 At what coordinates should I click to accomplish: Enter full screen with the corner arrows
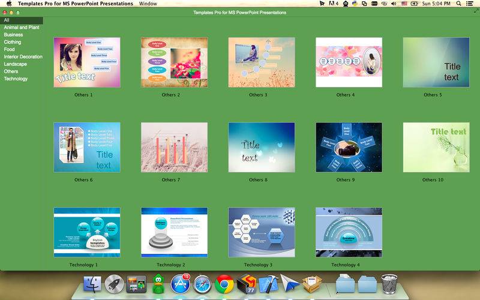coord(476,11)
